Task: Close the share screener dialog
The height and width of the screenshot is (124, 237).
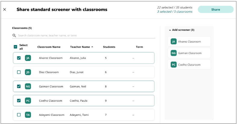Action: point(5,10)
